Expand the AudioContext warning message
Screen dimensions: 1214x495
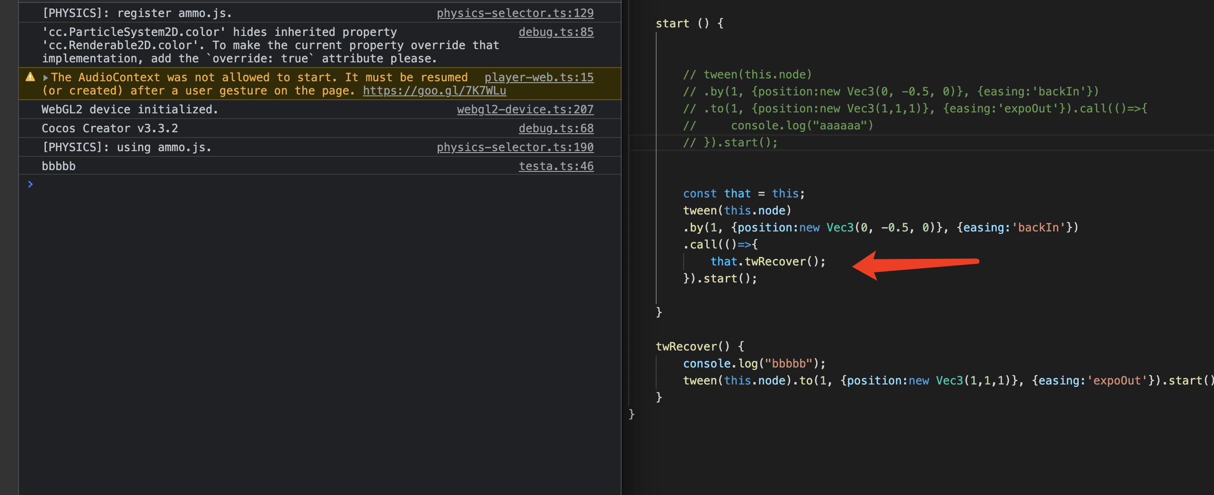[46, 77]
